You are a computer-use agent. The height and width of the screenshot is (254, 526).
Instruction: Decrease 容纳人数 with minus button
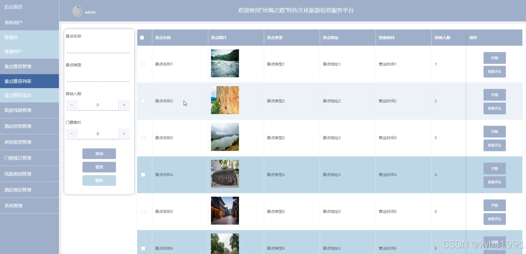tap(71, 105)
